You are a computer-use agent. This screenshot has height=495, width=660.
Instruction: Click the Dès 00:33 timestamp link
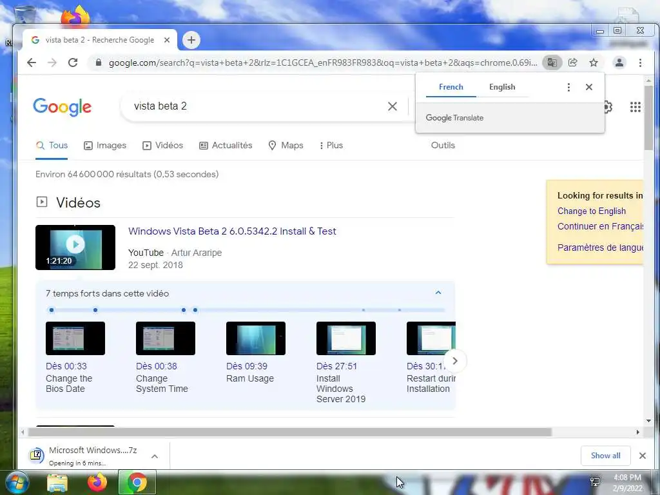(x=66, y=367)
